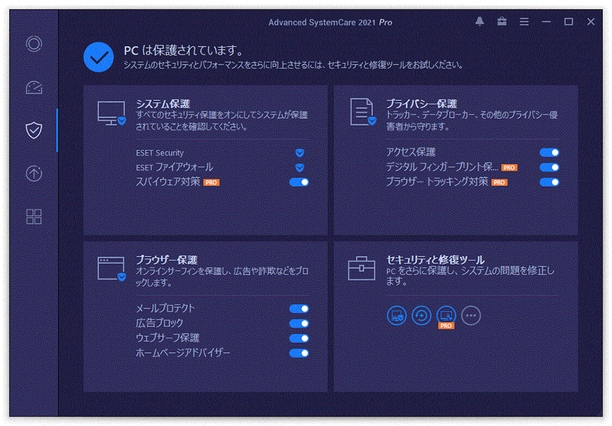This screenshot has width=612, height=426.
Task: Open the Toolbox grid icon in sidebar
Action: coord(34,217)
